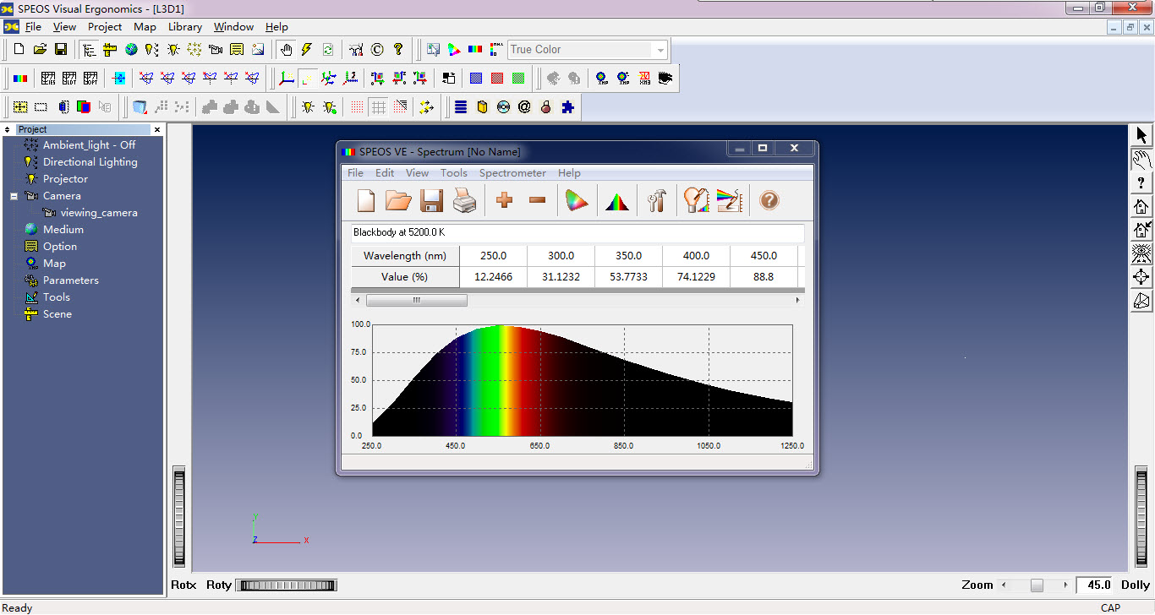Select Parameters in project tree
1155x615 pixels.
pyautogui.click(x=71, y=280)
